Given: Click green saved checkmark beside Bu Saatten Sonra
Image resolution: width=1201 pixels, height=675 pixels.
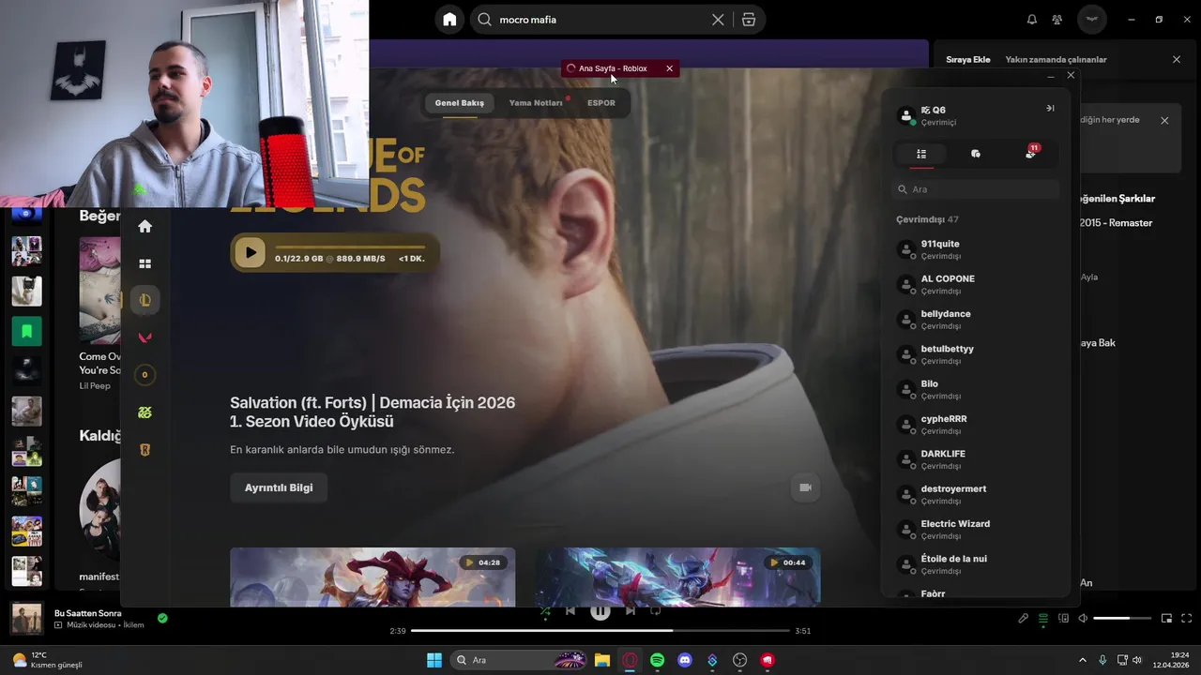Looking at the screenshot, I should click(162, 619).
